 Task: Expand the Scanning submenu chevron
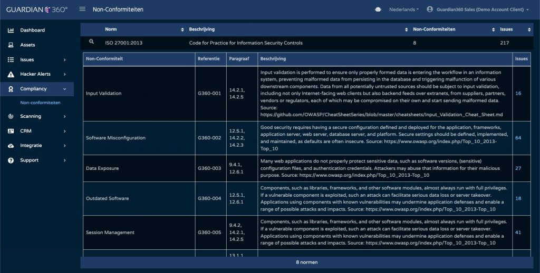[x=64, y=116]
